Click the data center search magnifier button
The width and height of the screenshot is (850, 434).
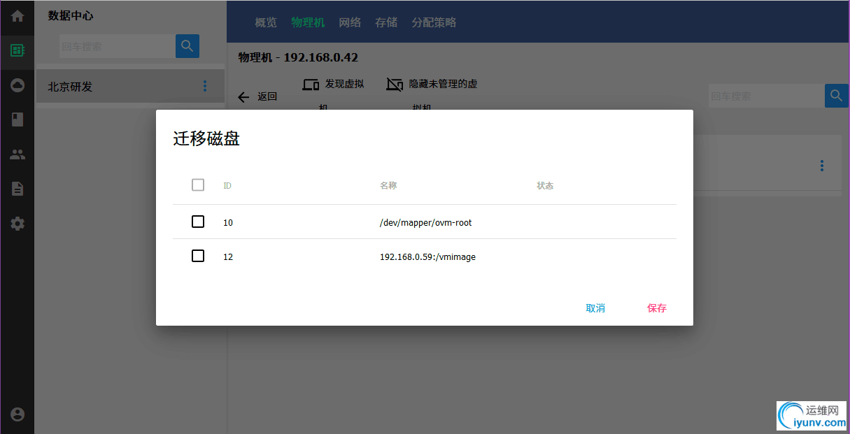[x=187, y=46]
